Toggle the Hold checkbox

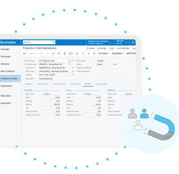[x=112, y=64]
